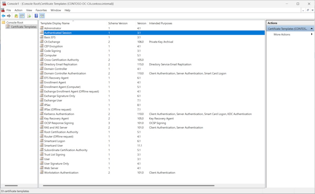
Task: Sort by Template Display Name column
Action: (x=55, y=23)
